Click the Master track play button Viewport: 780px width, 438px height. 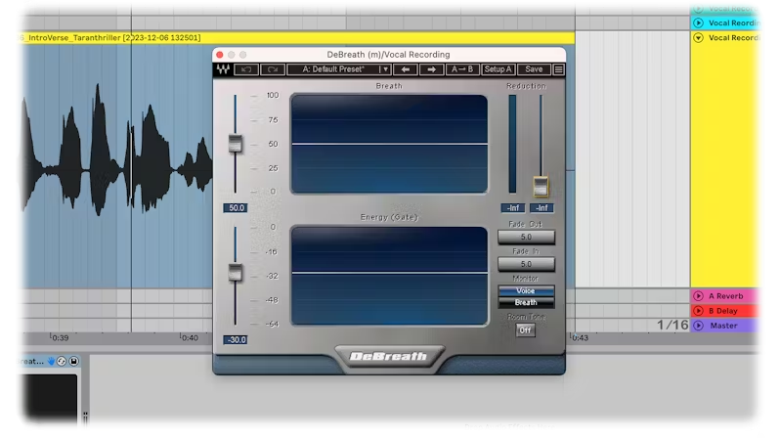pos(699,326)
